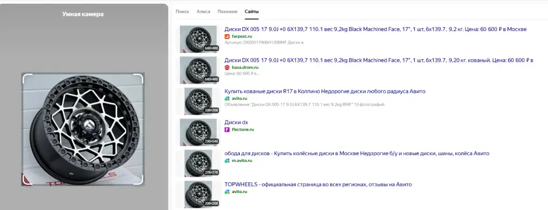Open TOPWHEELS официальная страница result link
Viewport: 548px width, 210px height.
click(318, 184)
